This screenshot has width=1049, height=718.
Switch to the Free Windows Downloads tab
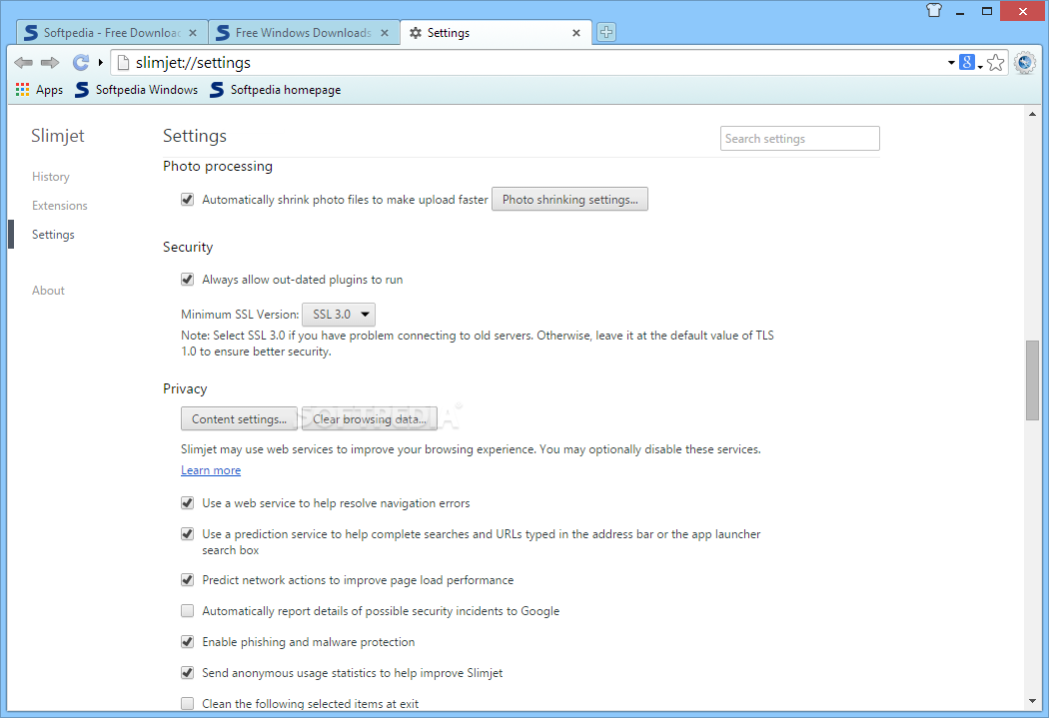(x=304, y=33)
